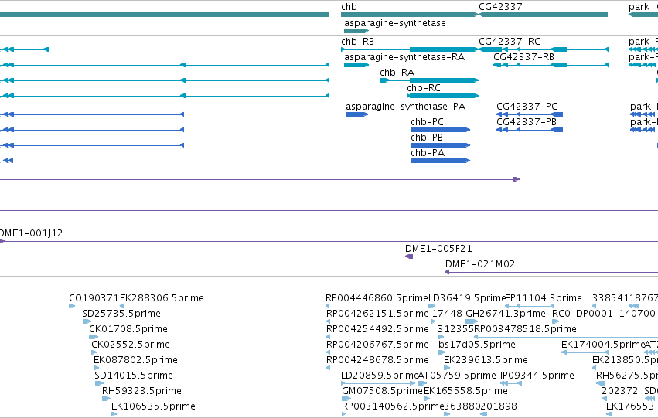Click the 201898 EST label
The width and height of the screenshot is (658, 418).
(499, 406)
